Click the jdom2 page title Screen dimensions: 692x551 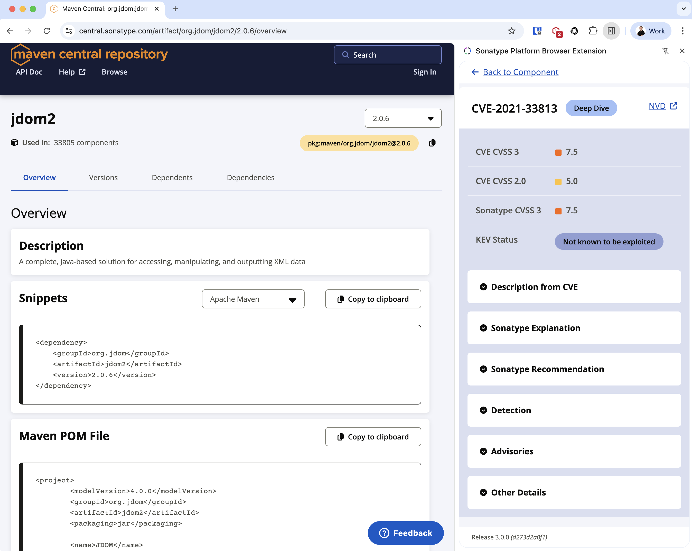33,119
